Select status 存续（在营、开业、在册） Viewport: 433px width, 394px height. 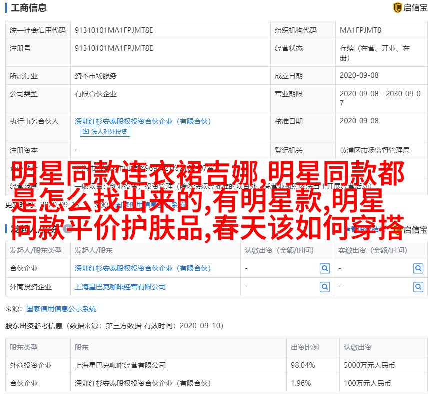[x=375, y=53]
